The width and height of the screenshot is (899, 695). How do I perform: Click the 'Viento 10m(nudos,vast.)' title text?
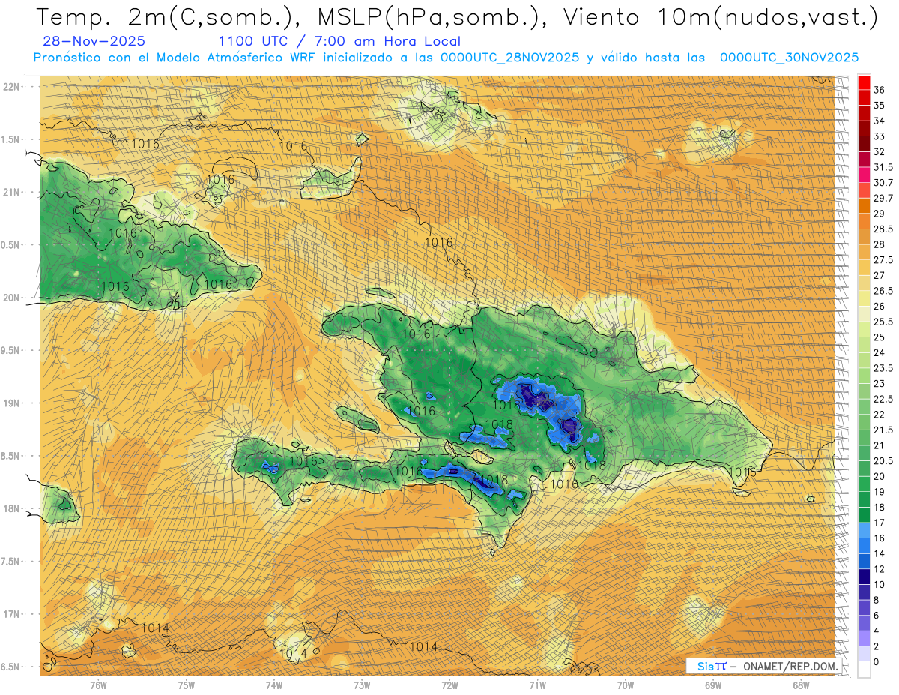coord(716,18)
